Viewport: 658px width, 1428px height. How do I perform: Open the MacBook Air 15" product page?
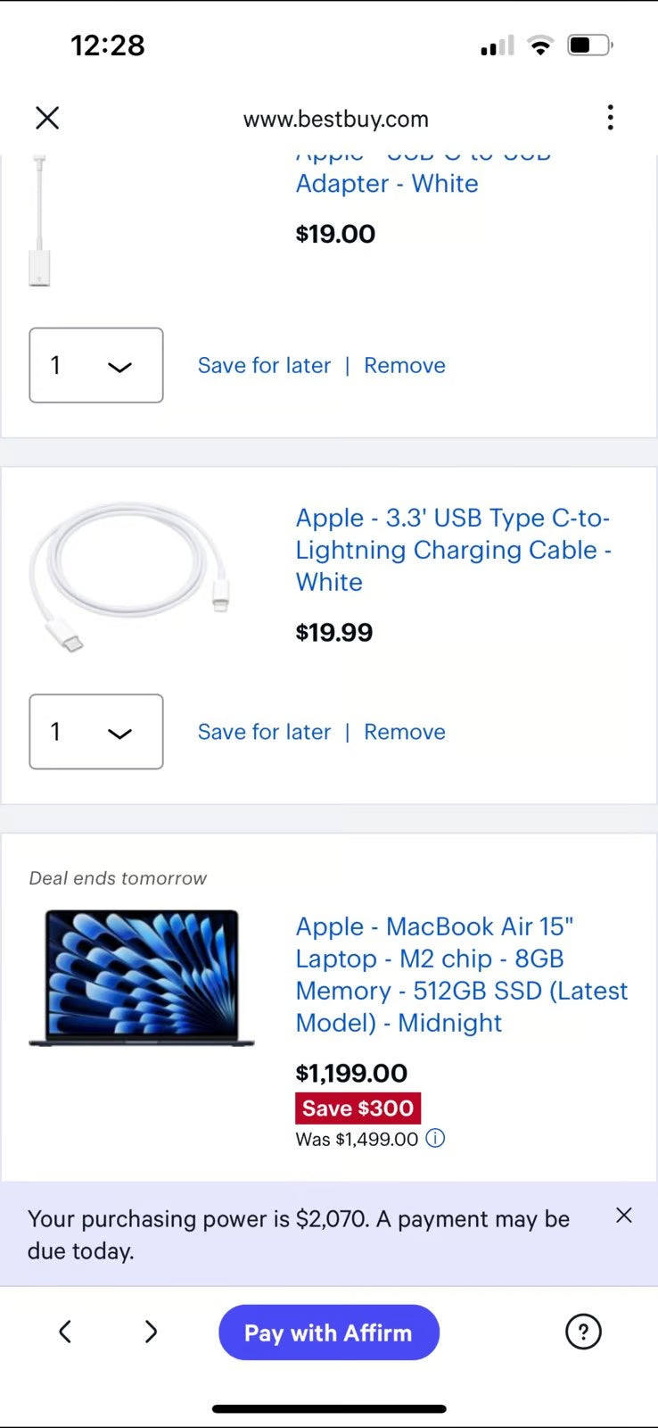point(461,974)
